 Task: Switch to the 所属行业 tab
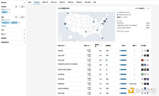(71, 2)
